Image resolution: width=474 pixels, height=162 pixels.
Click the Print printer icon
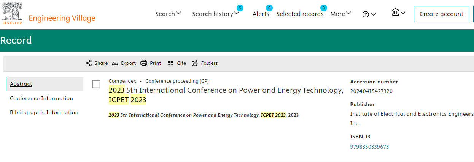[143, 63]
